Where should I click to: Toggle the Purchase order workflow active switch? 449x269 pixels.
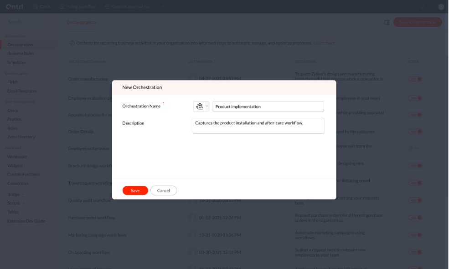point(415,218)
